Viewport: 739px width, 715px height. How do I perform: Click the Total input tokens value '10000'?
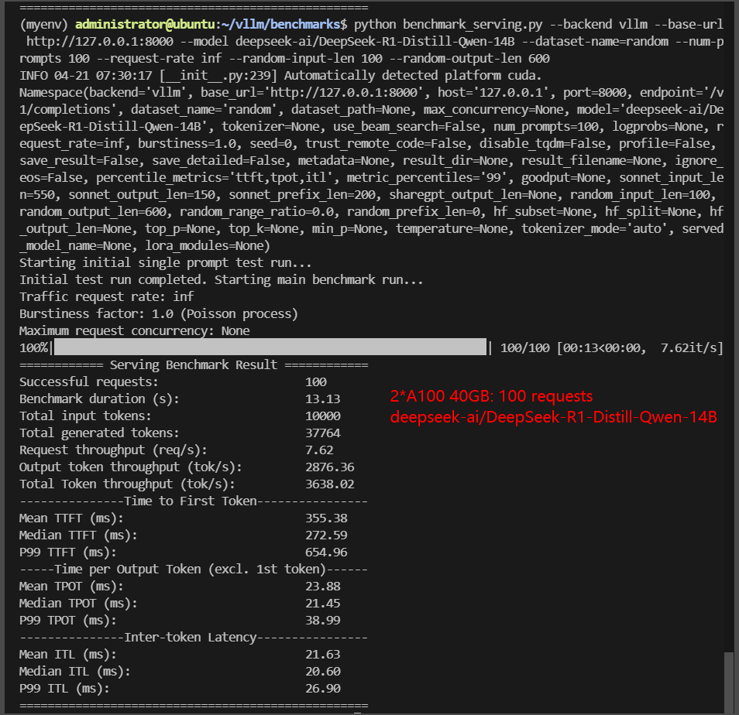click(x=323, y=416)
